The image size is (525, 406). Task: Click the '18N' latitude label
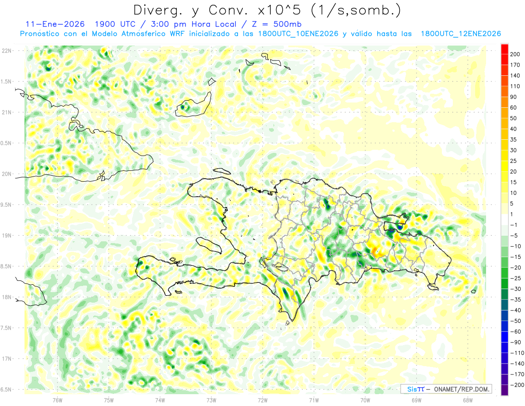tap(7, 297)
